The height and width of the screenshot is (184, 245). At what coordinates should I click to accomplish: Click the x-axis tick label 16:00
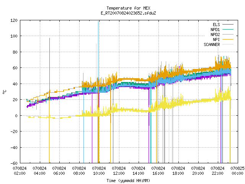click(x=158, y=173)
